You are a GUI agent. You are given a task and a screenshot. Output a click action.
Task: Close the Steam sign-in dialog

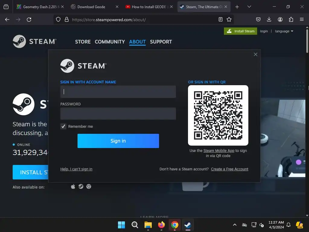point(255,54)
